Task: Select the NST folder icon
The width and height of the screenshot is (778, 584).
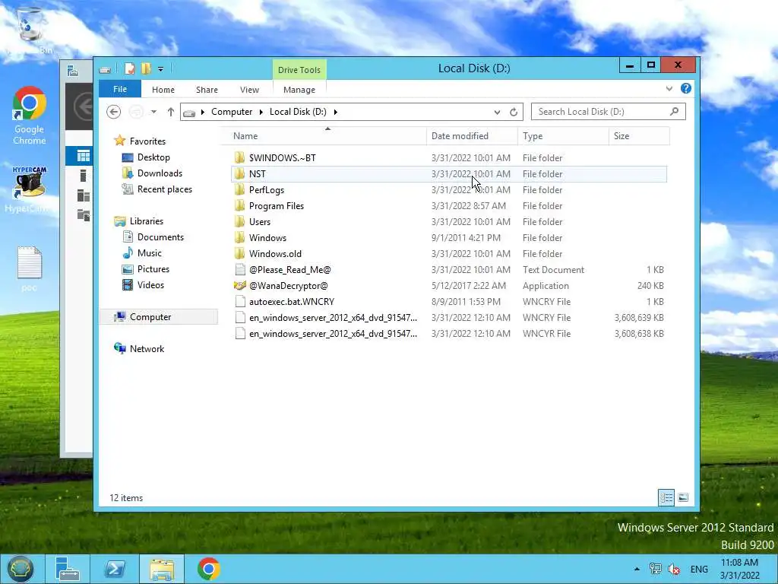Action: tap(239, 174)
